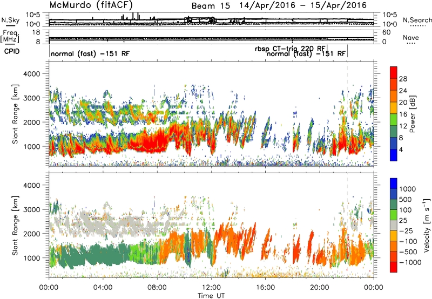Screen dimensions: 432x299
Task: Click the 04:00 time axis tick label
Action: point(103,288)
